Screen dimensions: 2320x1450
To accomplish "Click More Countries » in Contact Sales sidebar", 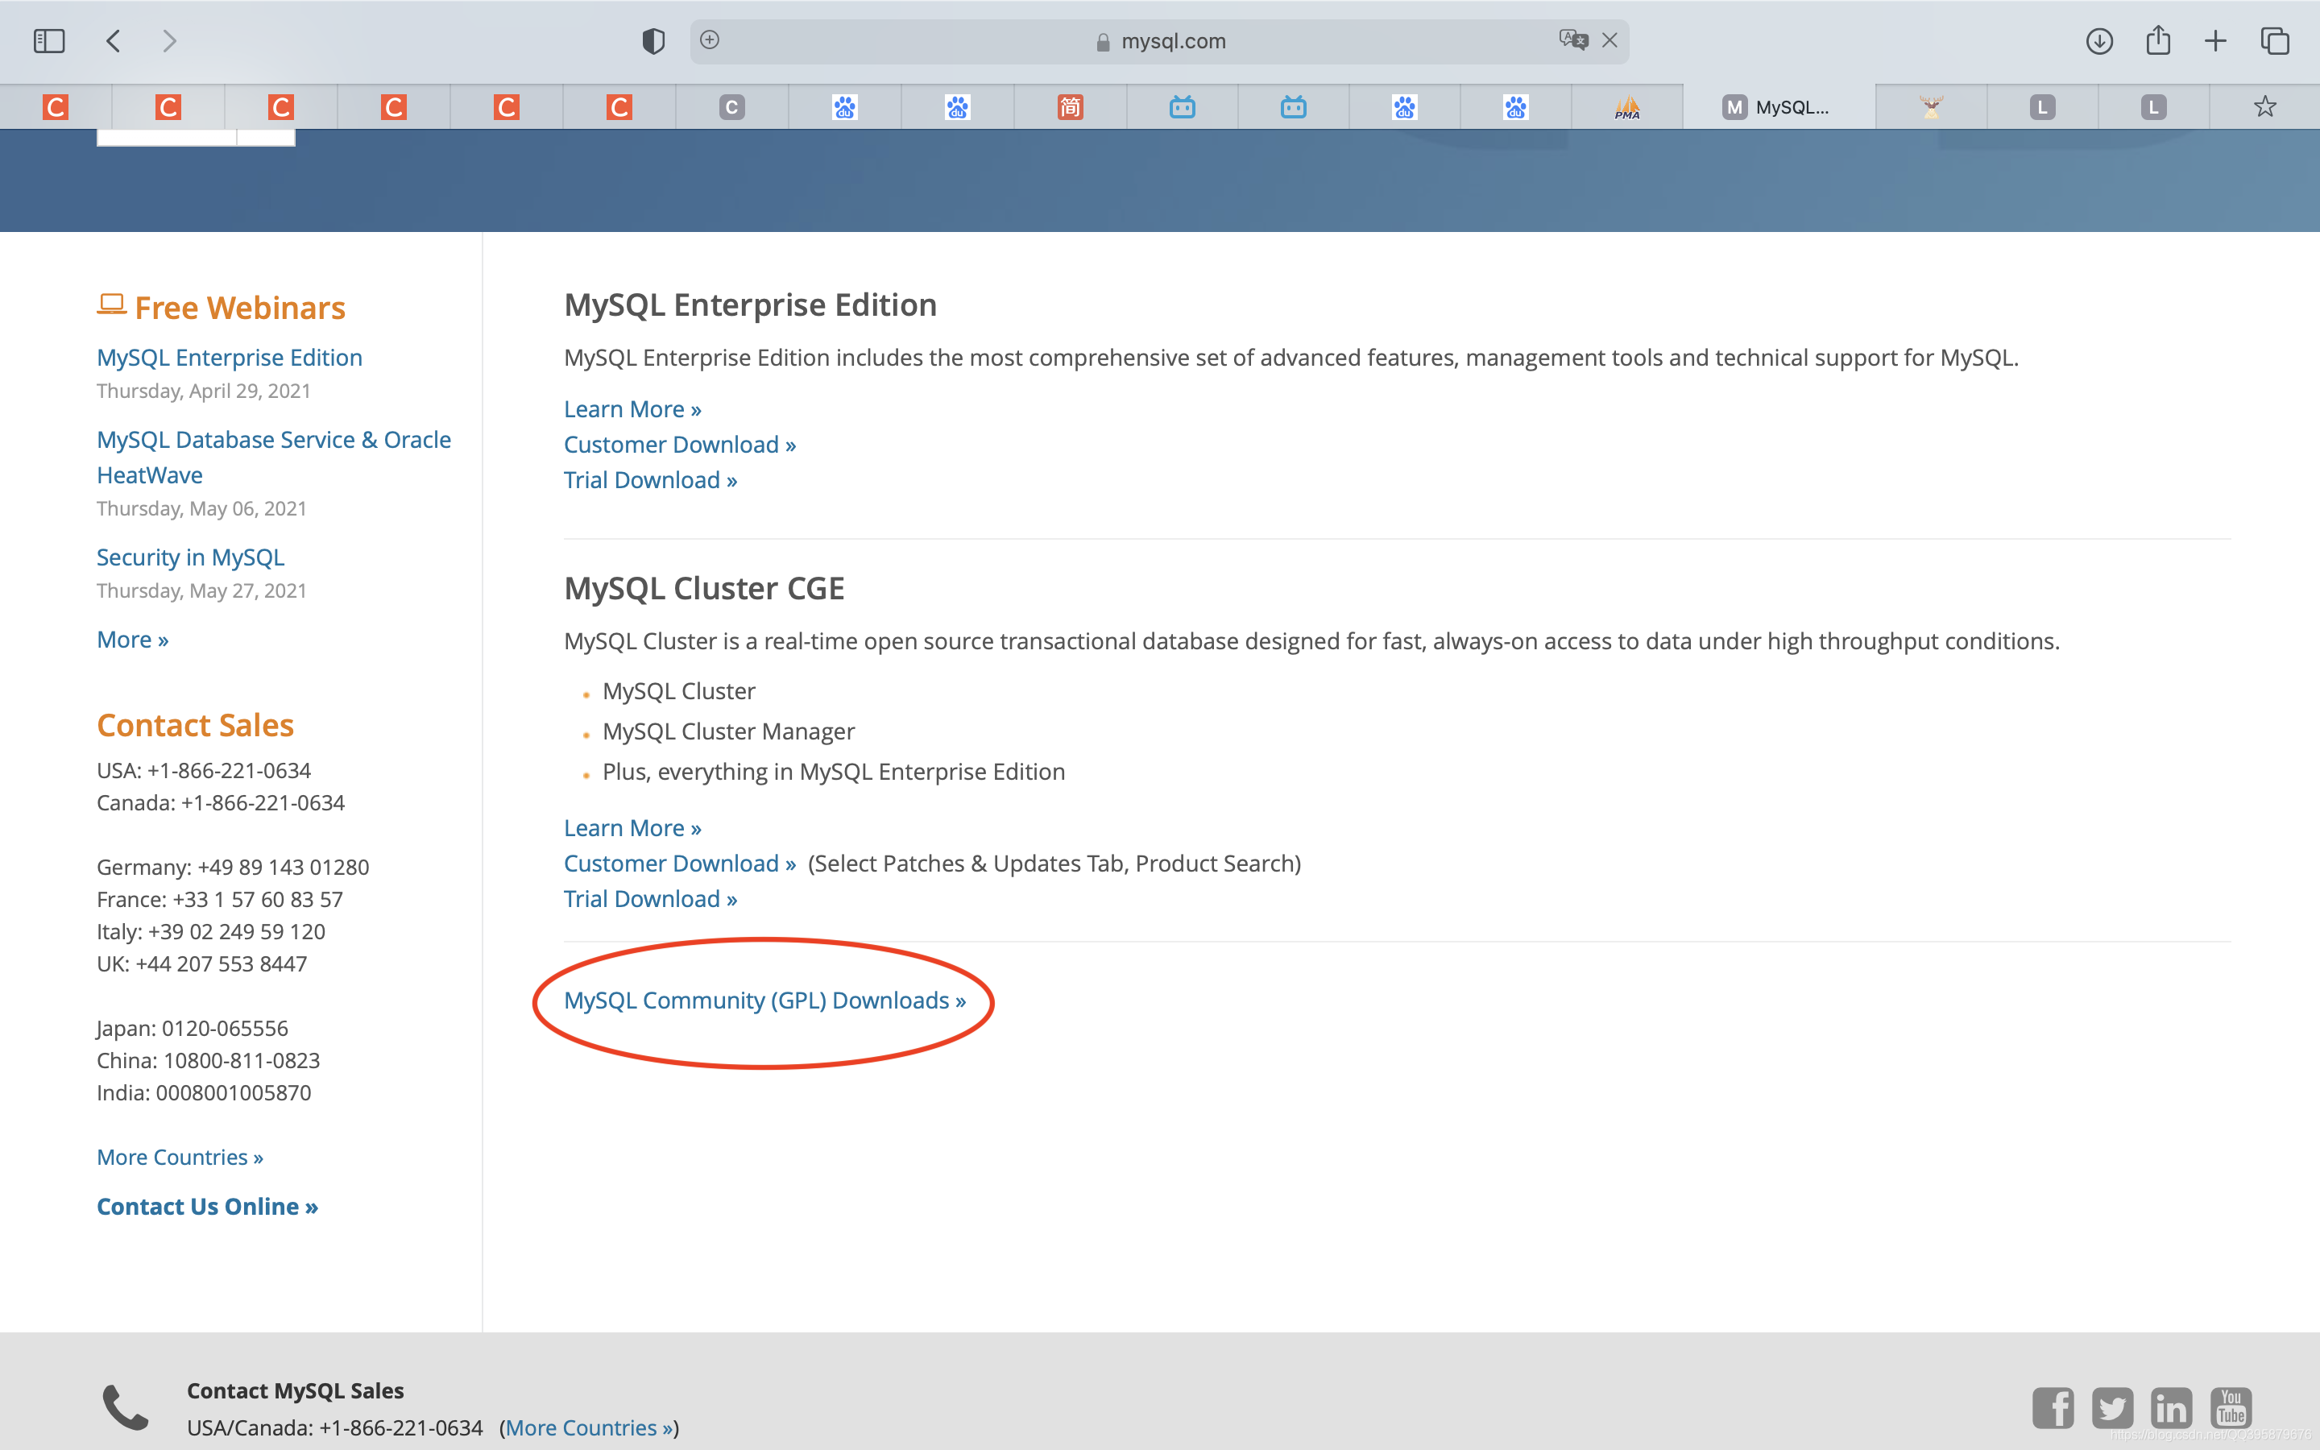I will coord(180,1158).
